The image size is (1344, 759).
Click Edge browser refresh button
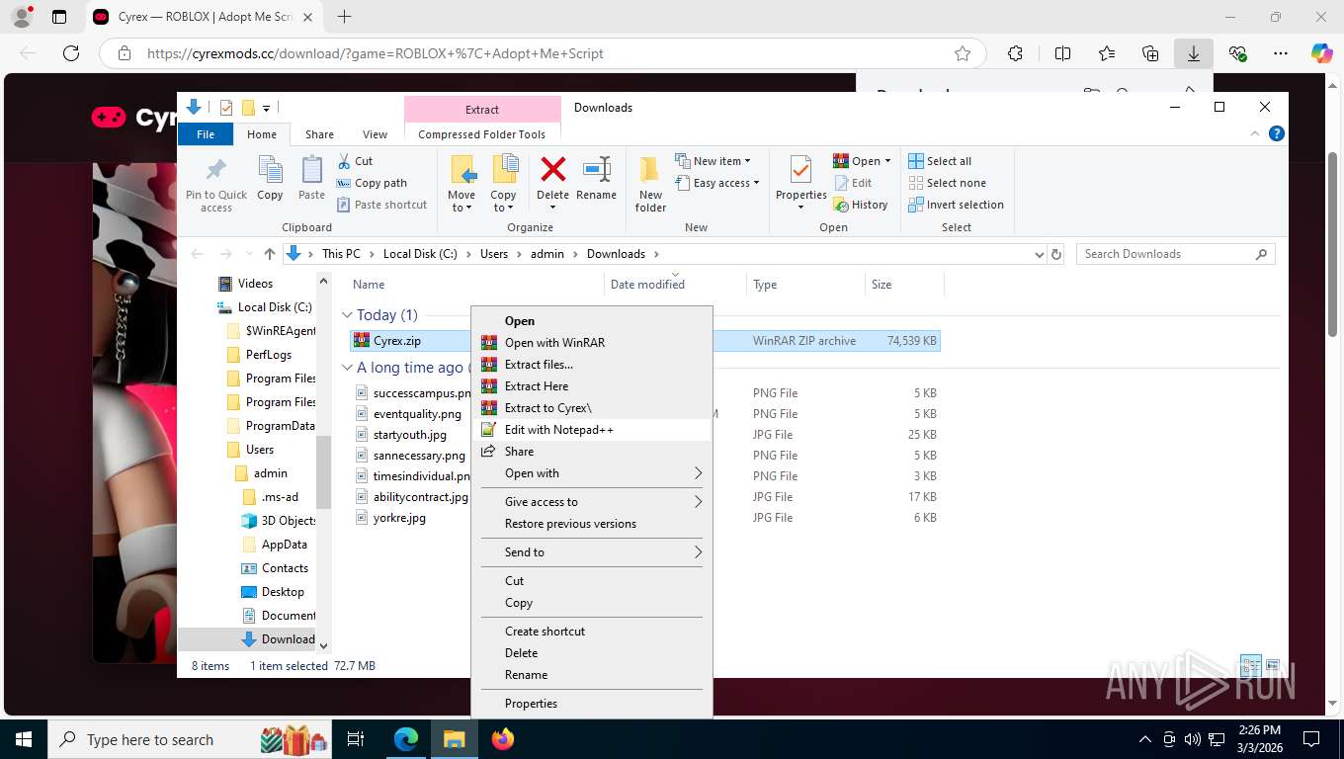coord(70,53)
